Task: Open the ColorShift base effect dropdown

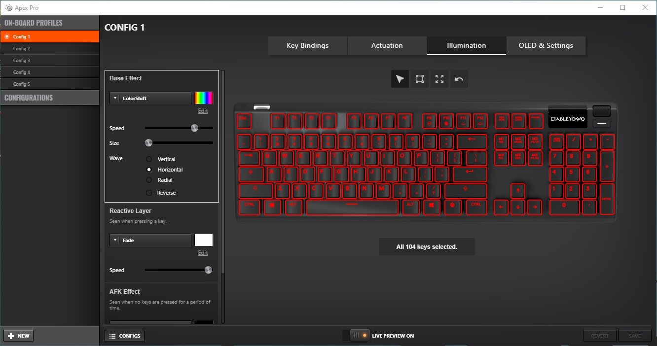Action: point(150,98)
